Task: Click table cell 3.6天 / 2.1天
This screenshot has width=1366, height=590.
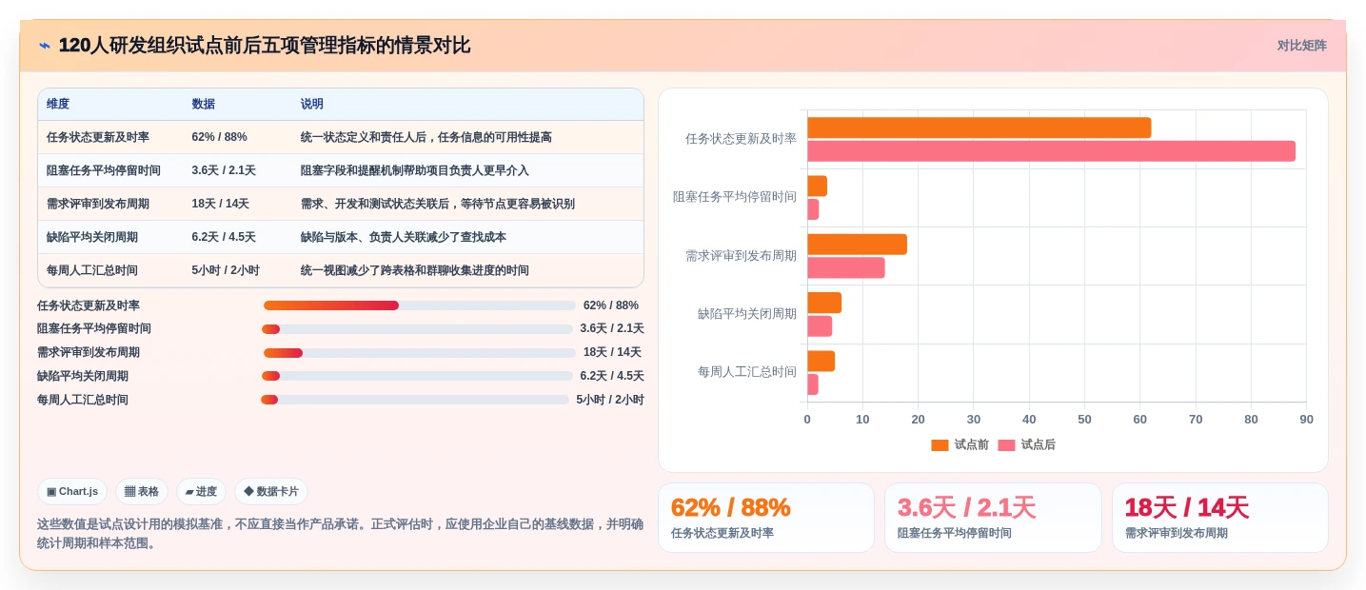Action: tap(224, 170)
